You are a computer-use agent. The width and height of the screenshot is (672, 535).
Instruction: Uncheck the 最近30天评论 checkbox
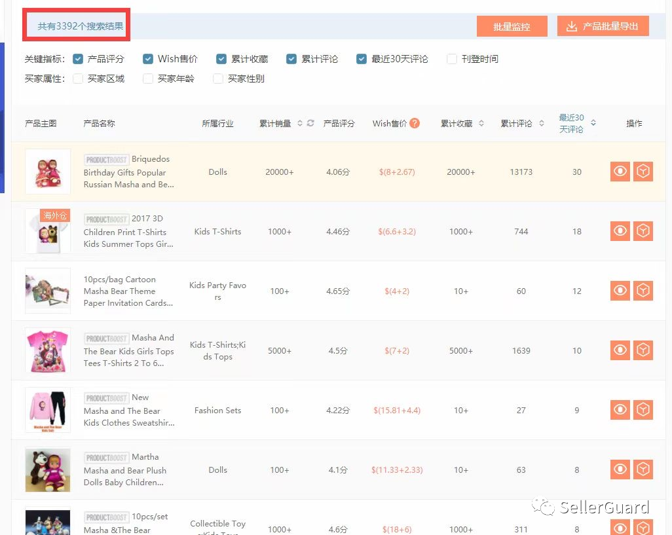point(362,59)
